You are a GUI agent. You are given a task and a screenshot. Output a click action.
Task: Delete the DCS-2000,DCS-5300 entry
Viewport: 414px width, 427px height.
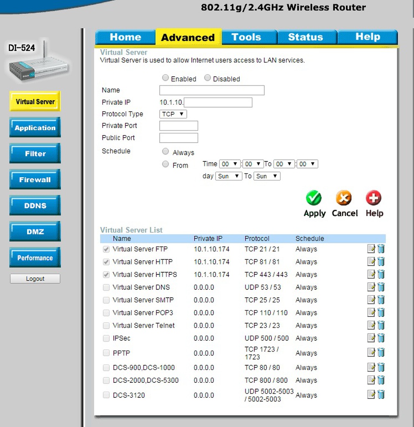381,380
